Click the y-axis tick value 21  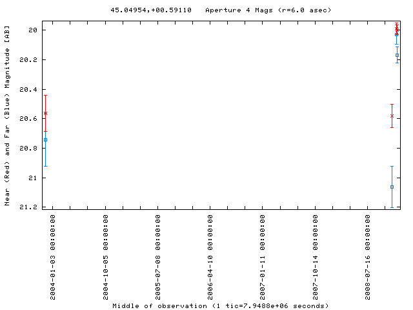[33, 178]
